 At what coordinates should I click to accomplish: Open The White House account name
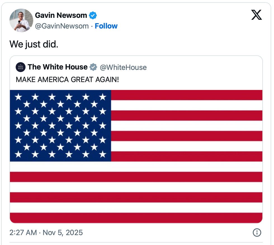coord(57,67)
